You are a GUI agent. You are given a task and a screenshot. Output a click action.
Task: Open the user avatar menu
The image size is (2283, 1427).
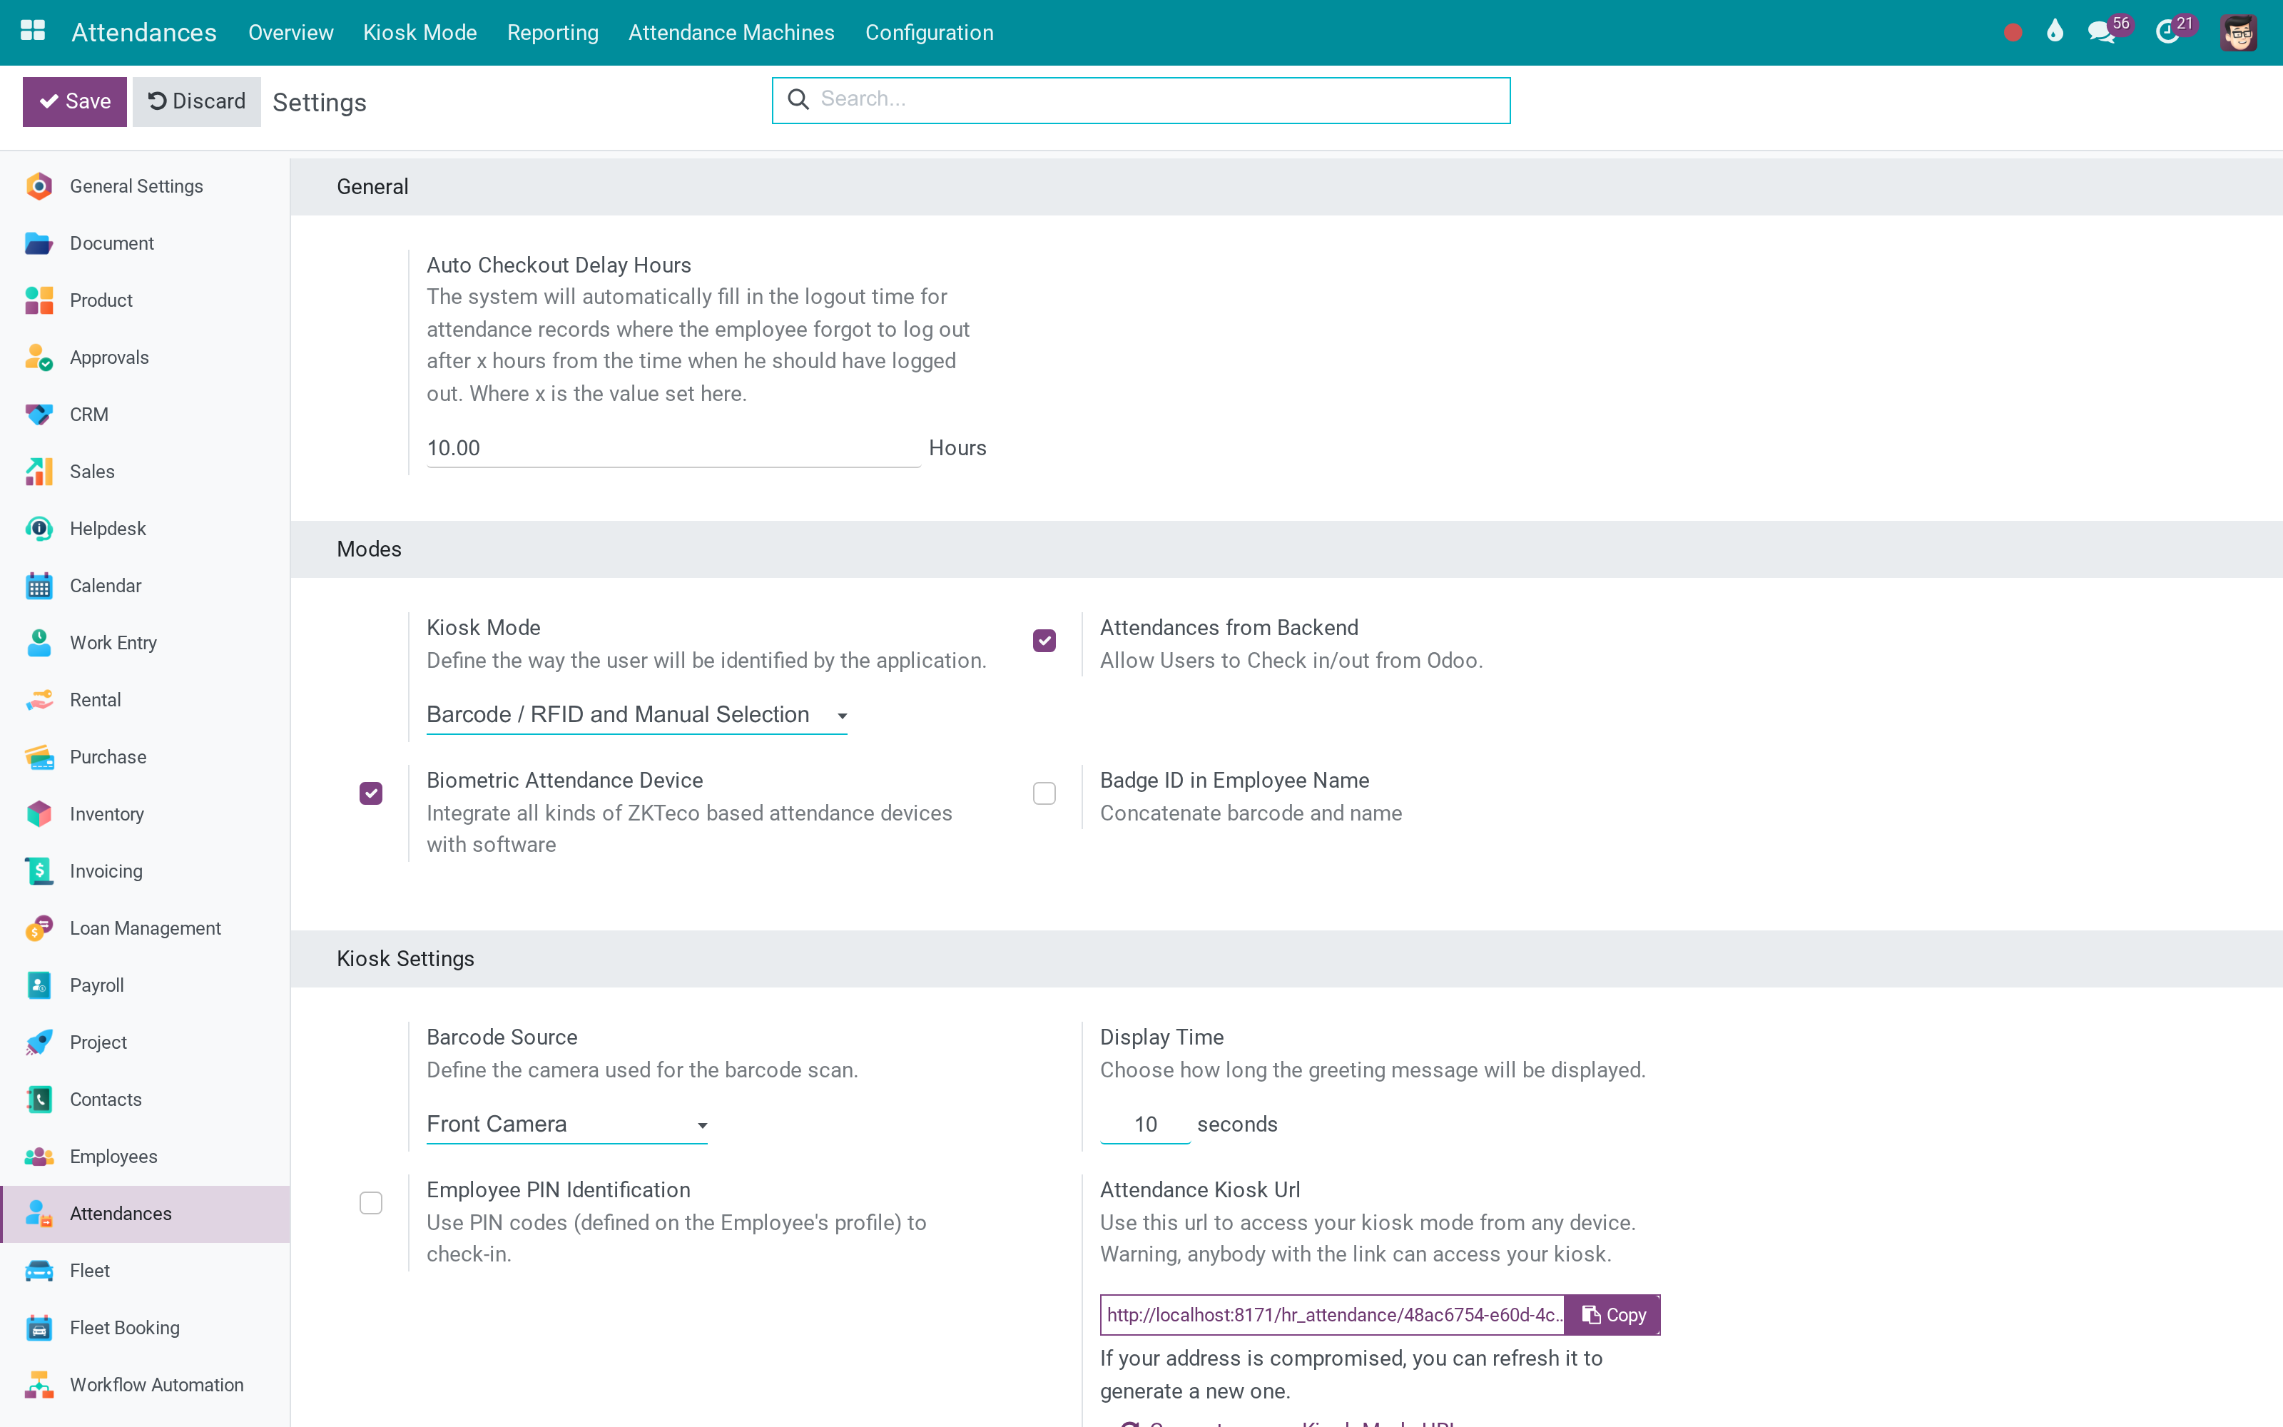pyautogui.click(x=2238, y=33)
